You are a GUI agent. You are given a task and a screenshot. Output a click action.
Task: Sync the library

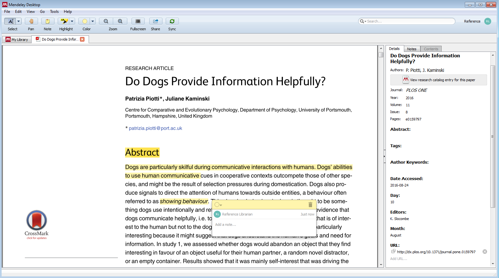coord(172,21)
